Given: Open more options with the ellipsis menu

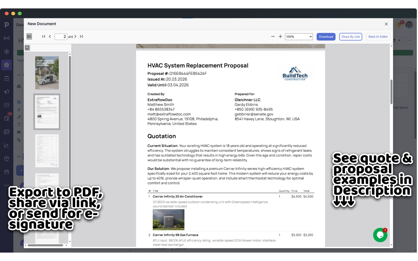Looking at the screenshot, I should [x=409, y=40].
